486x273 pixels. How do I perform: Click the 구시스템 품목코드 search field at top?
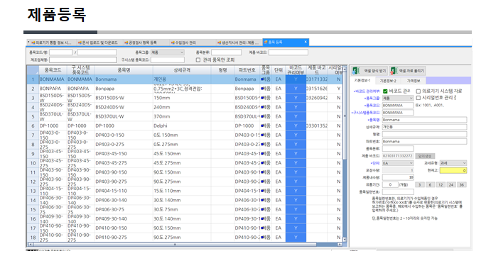click(x=168, y=60)
